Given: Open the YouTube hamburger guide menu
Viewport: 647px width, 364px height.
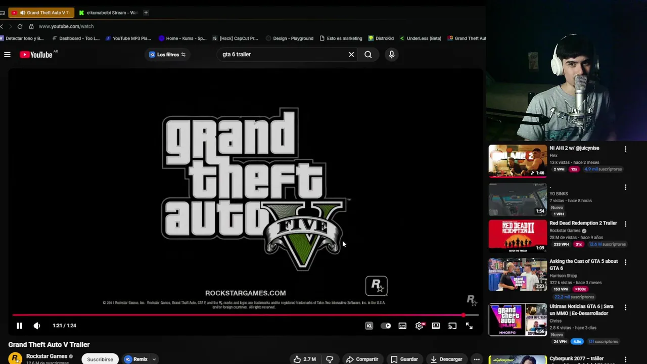Looking at the screenshot, I should coord(7,55).
